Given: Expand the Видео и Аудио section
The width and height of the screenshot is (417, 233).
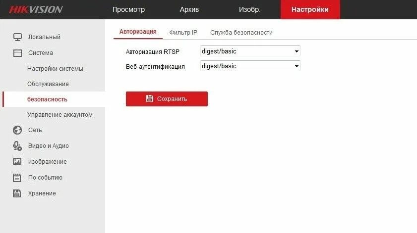Looking at the screenshot, I should (x=49, y=146).
